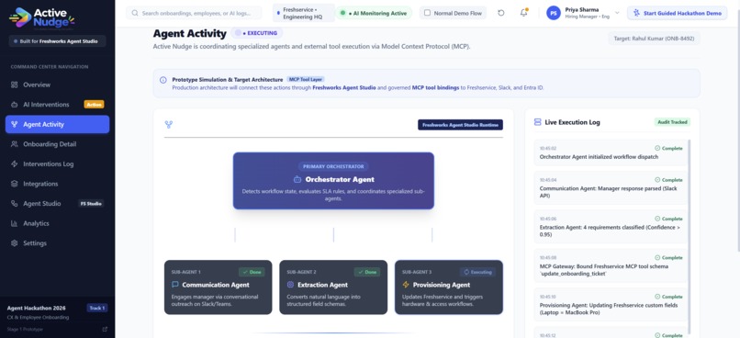
Task: Click the Onboarding Detail people icon
Action: point(14,144)
